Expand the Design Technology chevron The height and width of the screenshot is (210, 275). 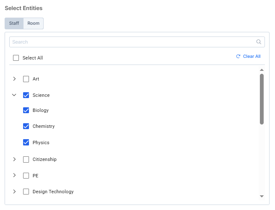14,192
